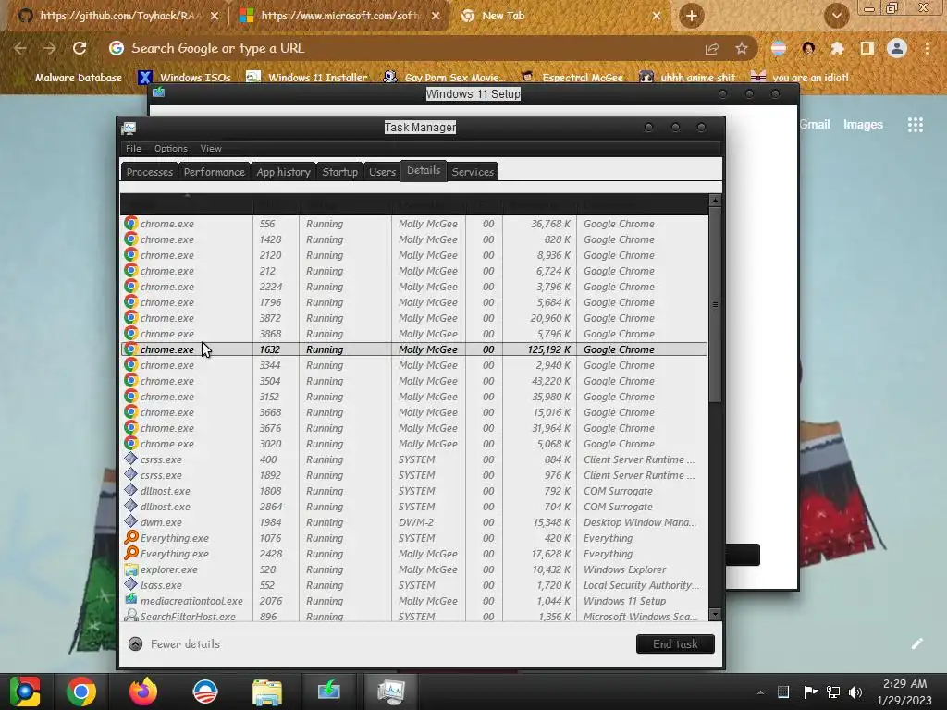Select chrome.exe row with PID 3872
This screenshot has height=710, width=947.
pos(414,318)
